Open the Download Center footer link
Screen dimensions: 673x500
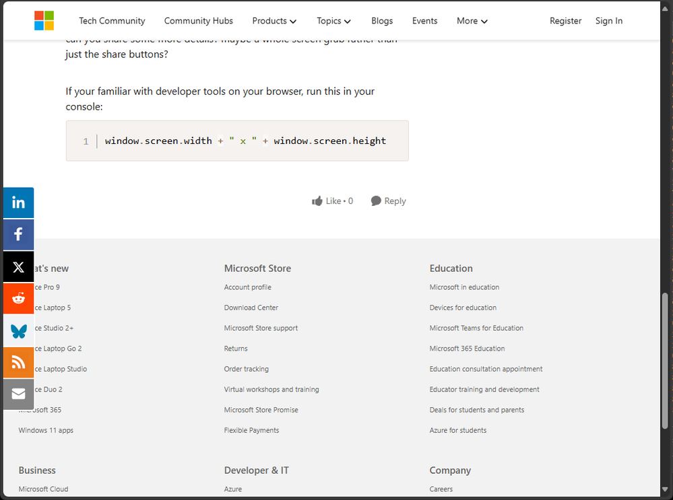(x=251, y=308)
